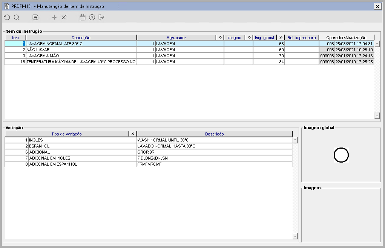Click the item number 1 input cell
The height and width of the screenshot is (248, 385).
tap(15, 44)
